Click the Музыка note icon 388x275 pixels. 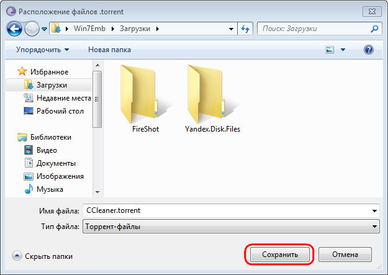29,189
